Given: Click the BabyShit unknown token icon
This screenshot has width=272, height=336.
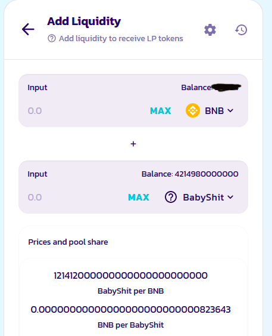Looking at the screenshot, I should pos(170,197).
